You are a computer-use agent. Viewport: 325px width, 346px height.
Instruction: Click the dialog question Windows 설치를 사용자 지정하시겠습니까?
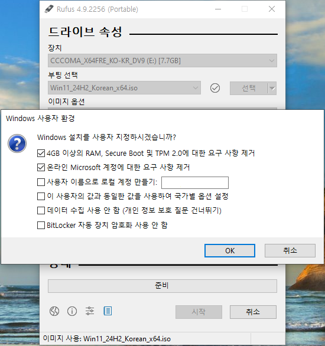pyautogui.click(x=106, y=137)
